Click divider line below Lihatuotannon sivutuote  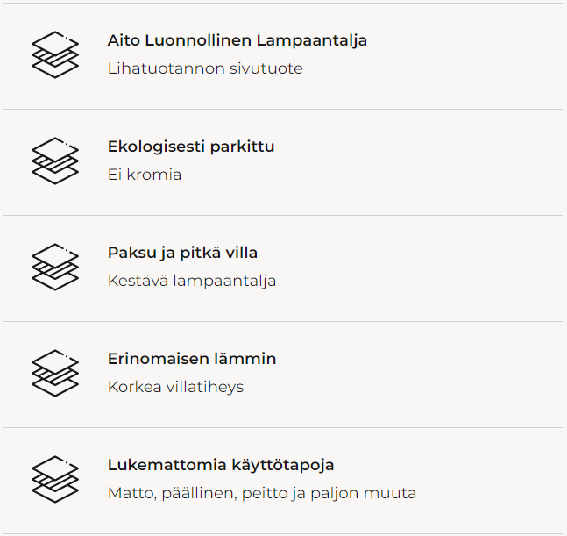(x=283, y=109)
